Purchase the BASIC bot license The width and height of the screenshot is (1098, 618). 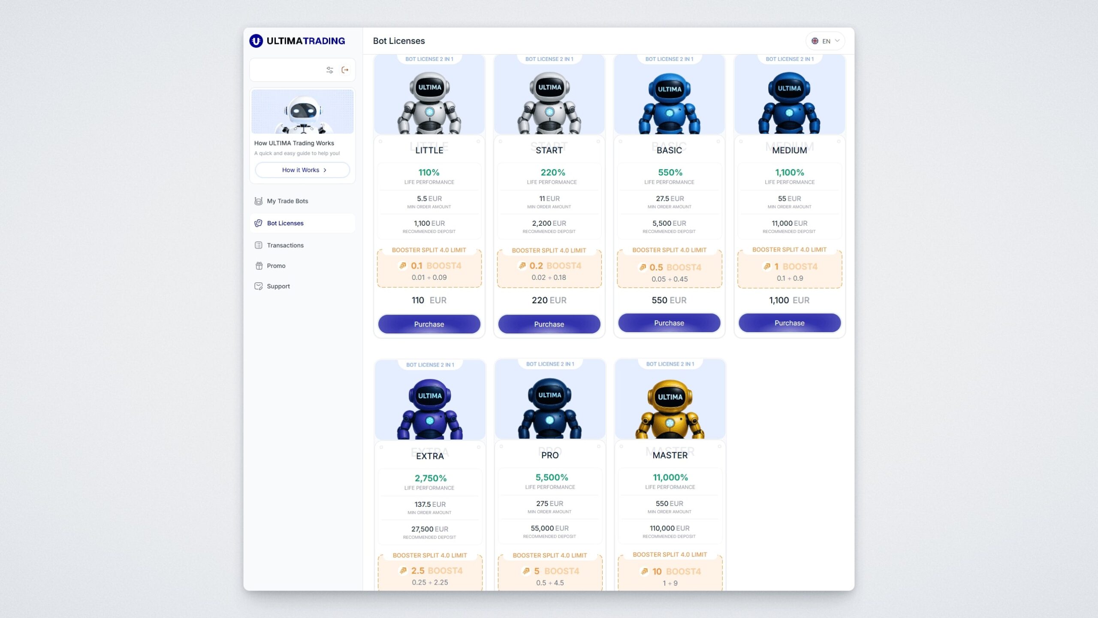pos(669,323)
